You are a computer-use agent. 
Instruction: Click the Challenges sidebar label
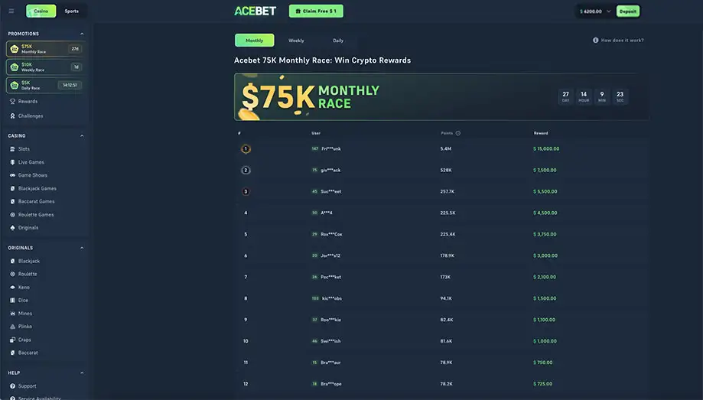(31, 115)
